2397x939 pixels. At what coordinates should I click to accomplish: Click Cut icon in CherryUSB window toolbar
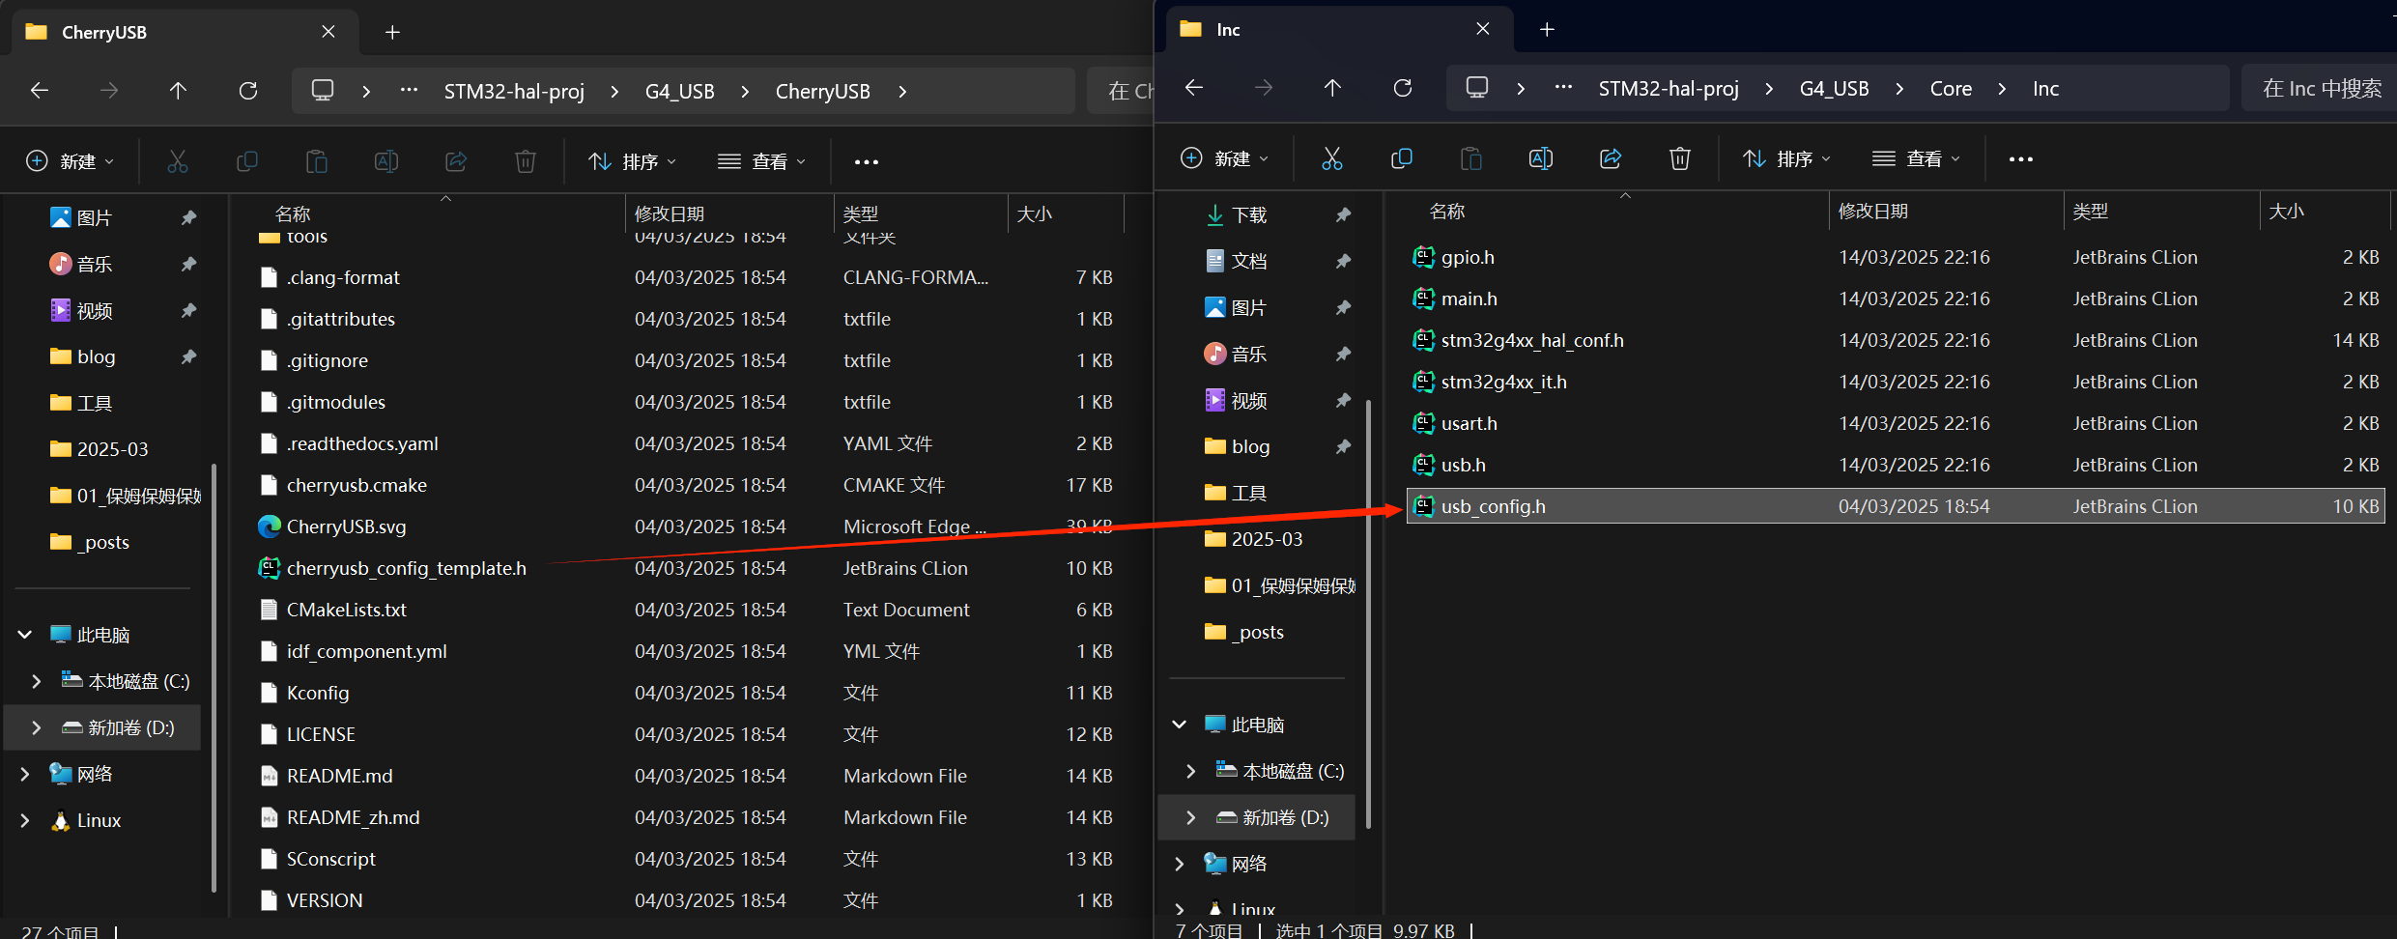pyautogui.click(x=178, y=161)
